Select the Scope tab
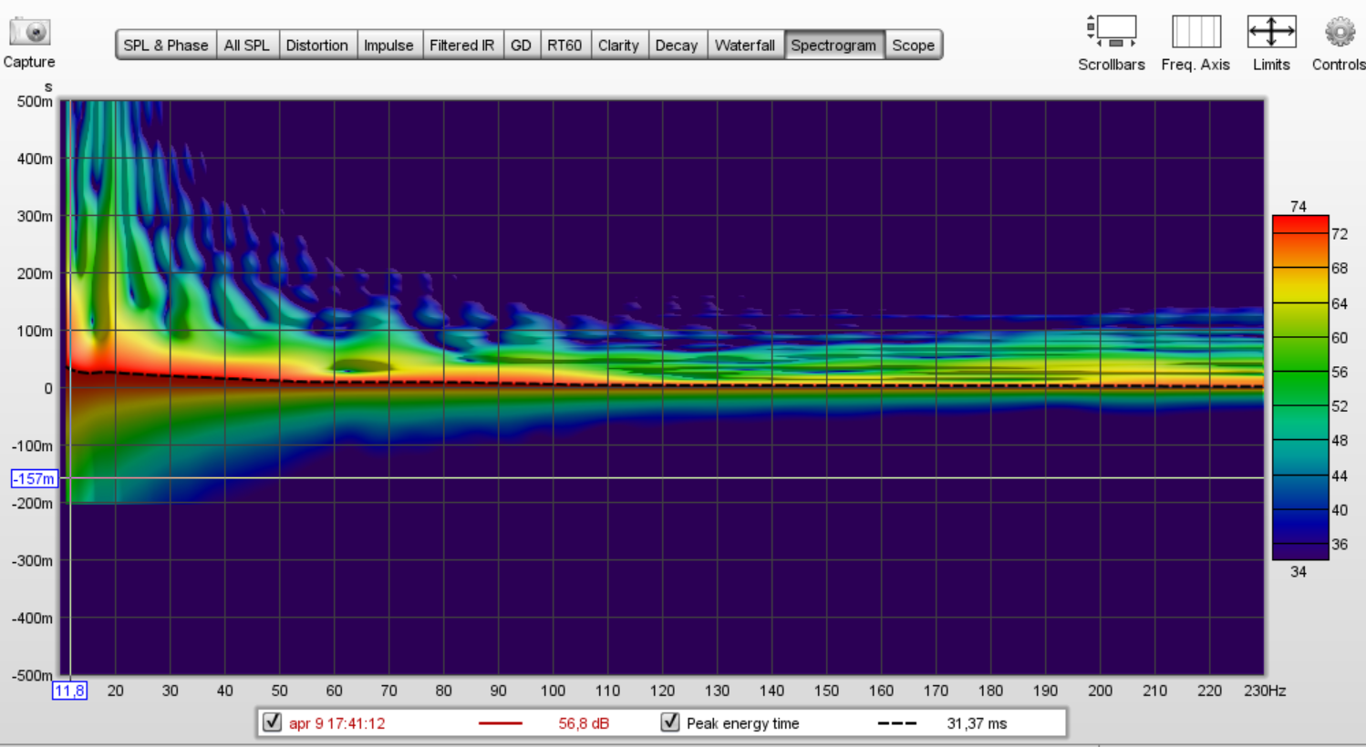 click(x=913, y=46)
